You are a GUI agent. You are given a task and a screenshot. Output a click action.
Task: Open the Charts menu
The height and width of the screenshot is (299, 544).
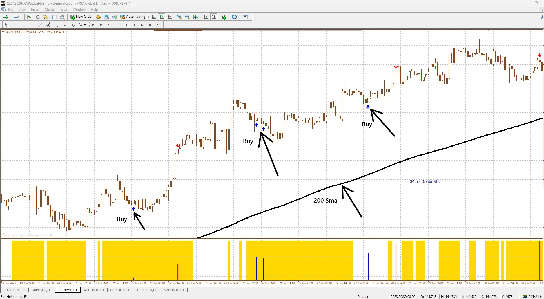(49, 9)
